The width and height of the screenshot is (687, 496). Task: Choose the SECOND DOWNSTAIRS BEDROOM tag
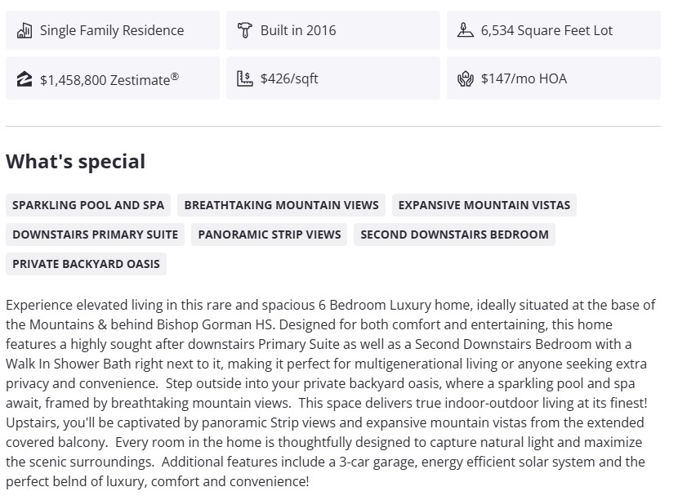click(x=455, y=235)
